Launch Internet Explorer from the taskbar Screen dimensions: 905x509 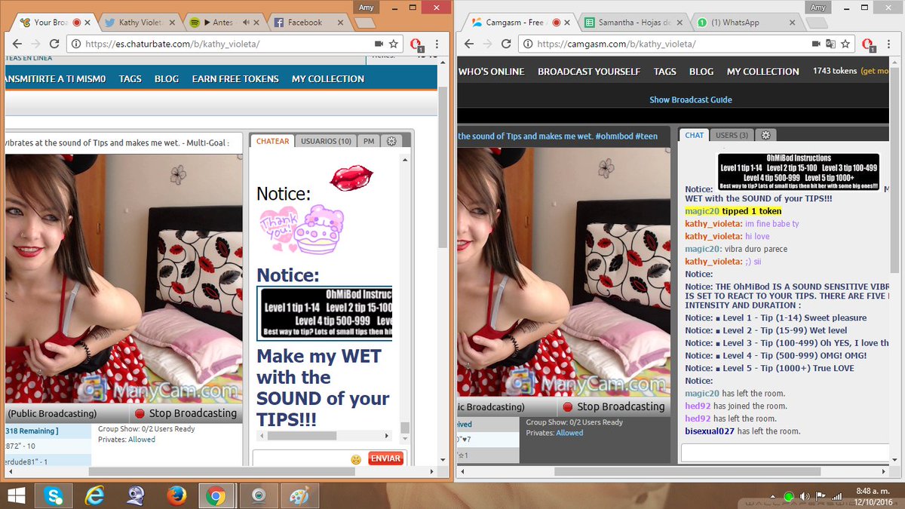(94, 495)
